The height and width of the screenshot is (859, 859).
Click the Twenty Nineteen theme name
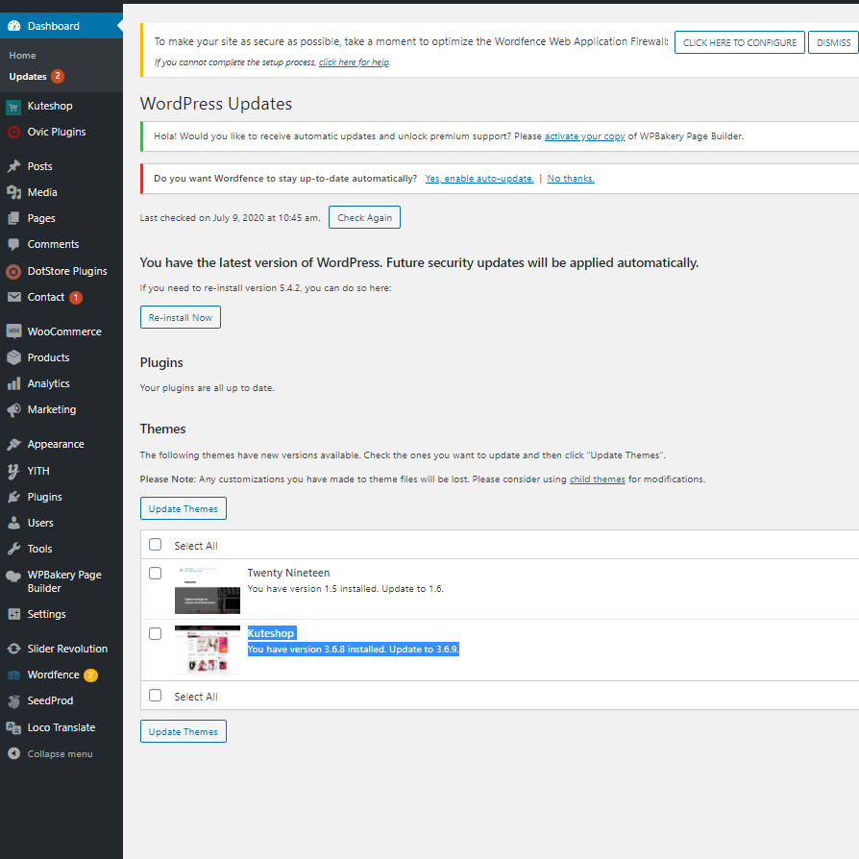click(x=288, y=573)
